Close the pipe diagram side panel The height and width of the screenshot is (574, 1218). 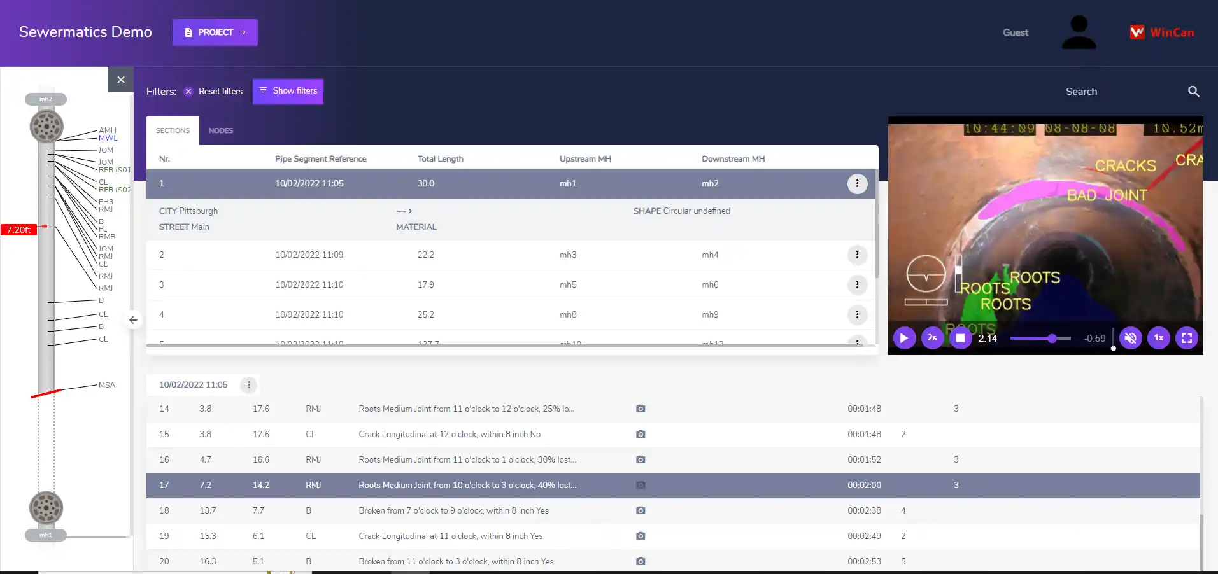(121, 80)
